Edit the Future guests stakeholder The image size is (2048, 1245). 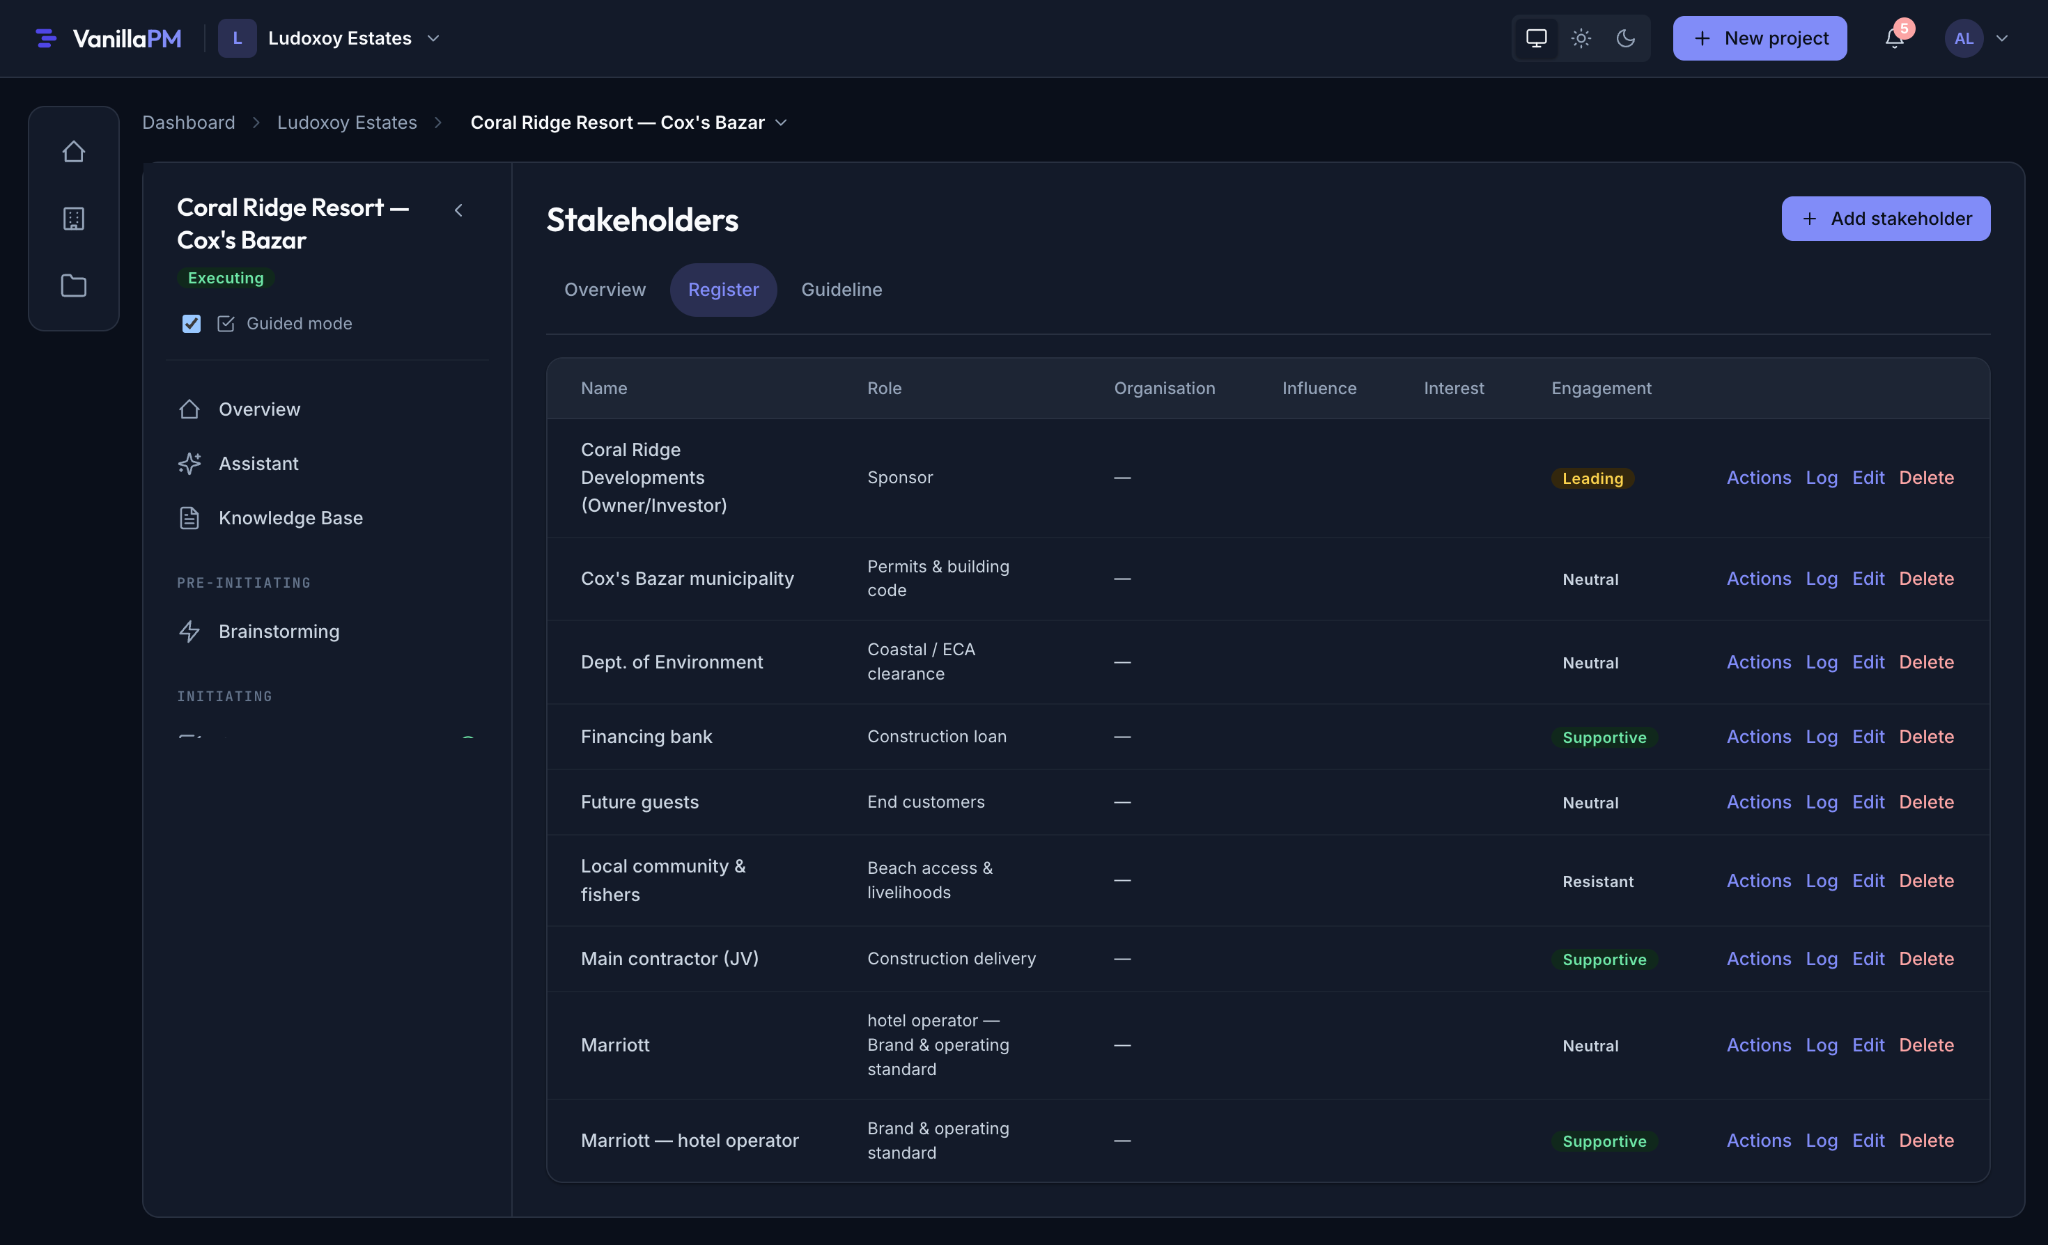(1868, 802)
